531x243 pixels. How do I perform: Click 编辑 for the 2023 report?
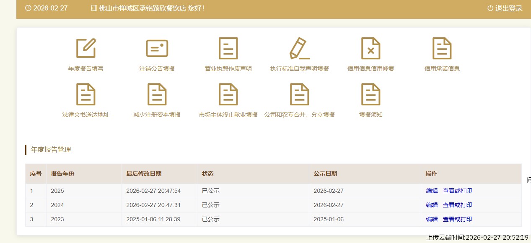pos(432,219)
